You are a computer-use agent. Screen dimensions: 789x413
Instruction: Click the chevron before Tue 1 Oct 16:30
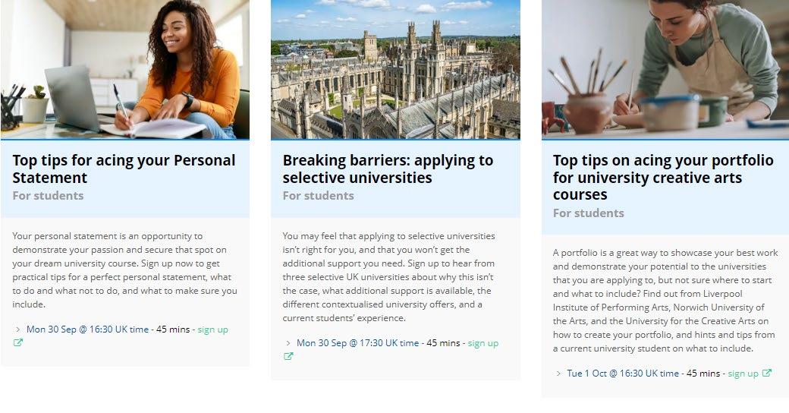click(558, 374)
